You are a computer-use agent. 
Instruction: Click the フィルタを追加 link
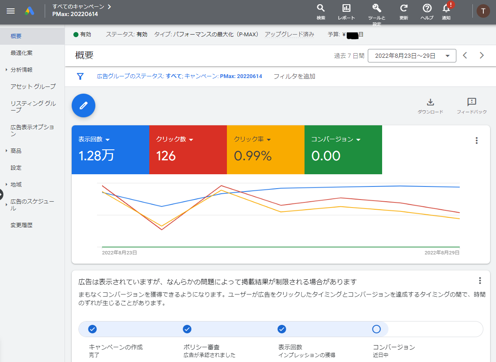click(296, 76)
